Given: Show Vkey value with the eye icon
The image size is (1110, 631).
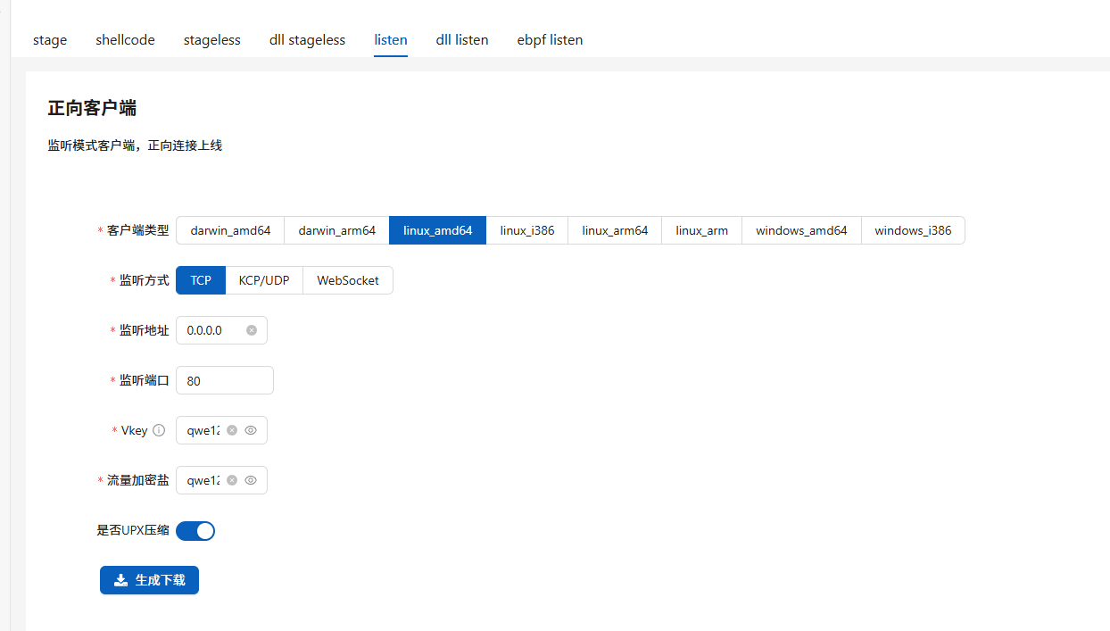Looking at the screenshot, I should 251,430.
